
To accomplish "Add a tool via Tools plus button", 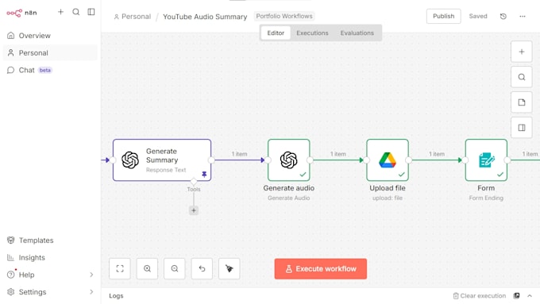I will [x=194, y=210].
